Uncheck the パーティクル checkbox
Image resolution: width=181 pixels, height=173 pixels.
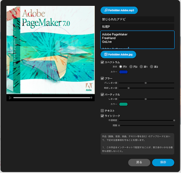click(102, 95)
